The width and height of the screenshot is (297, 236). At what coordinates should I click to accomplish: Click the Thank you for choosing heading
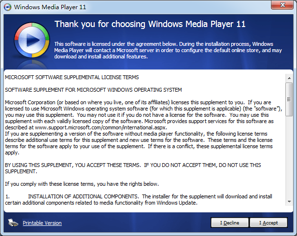click(x=150, y=24)
